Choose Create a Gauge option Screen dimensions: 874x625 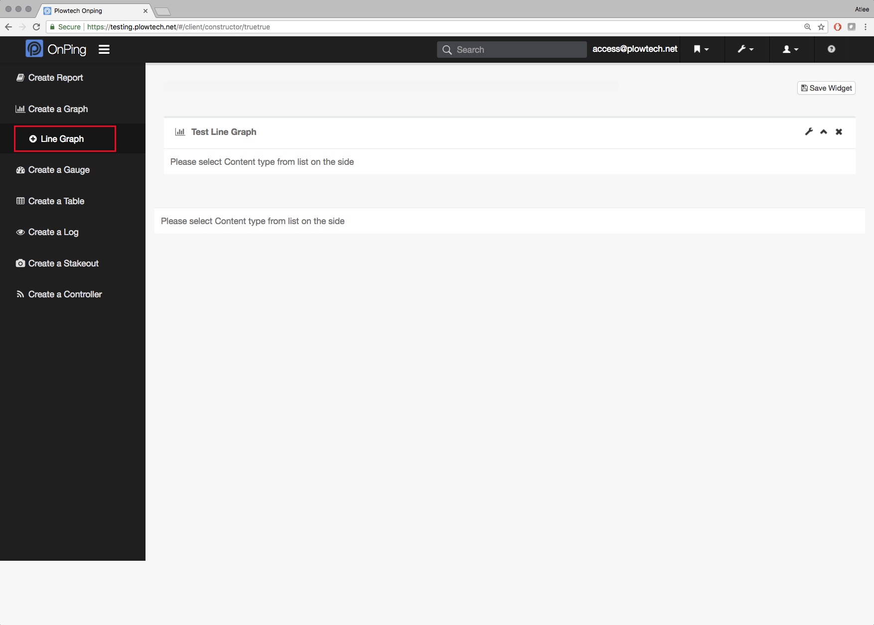click(x=59, y=170)
